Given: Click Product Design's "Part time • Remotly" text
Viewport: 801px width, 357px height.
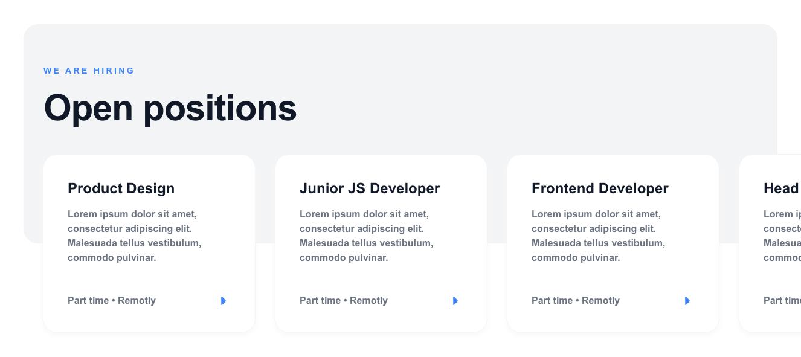Looking at the screenshot, I should point(112,301).
